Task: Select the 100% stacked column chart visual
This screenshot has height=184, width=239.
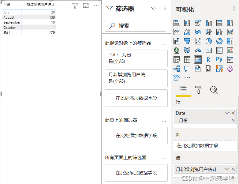Action: (x=230, y=23)
